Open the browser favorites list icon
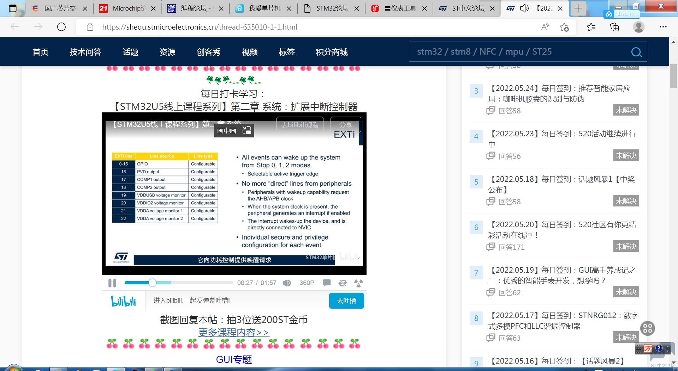The height and width of the screenshot is (371, 678). pyautogui.click(x=591, y=27)
